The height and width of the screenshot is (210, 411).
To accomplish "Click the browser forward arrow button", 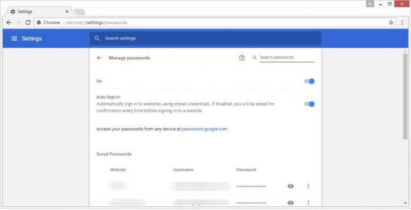I will [x=18, y=22].
